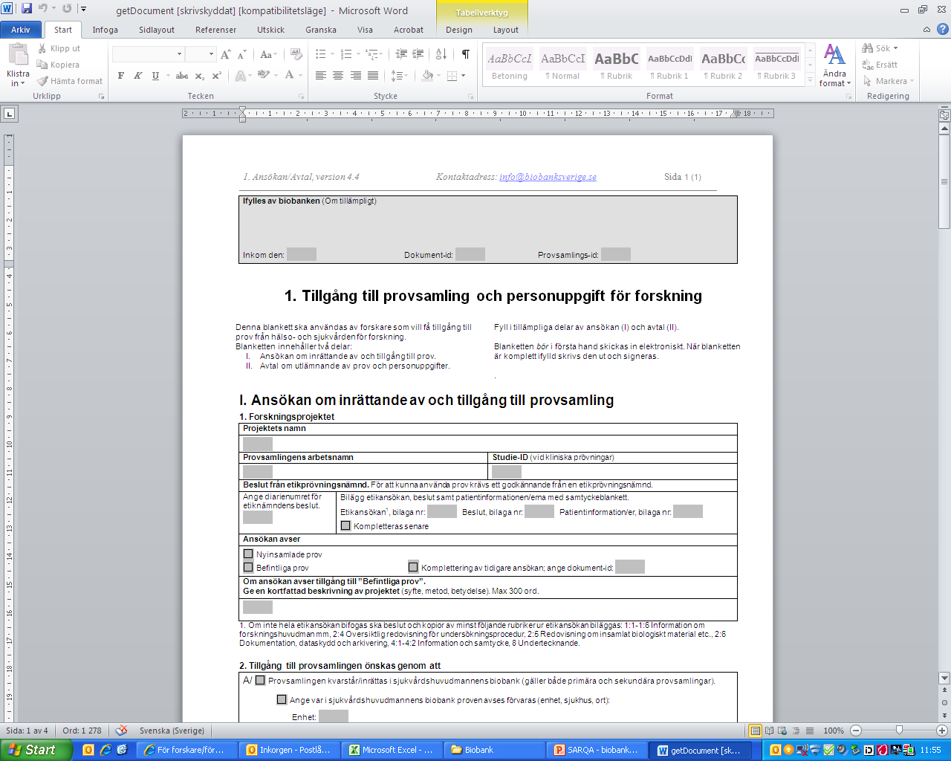Justify the paragraph text
This screenshot has height=761, width=951.
tap(372, 76)
